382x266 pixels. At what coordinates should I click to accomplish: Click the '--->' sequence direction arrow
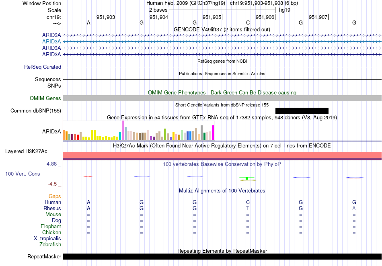point(57,23)
